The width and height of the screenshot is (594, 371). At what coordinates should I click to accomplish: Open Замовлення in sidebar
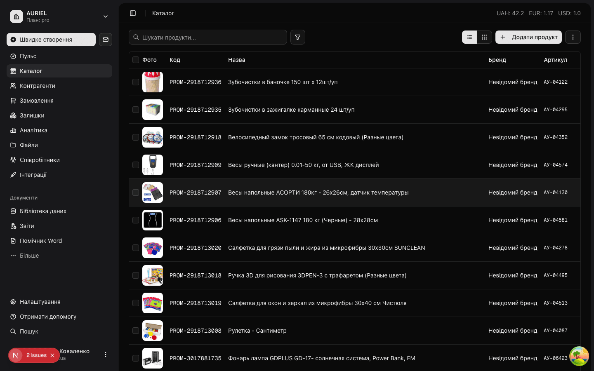coord(59,101)
